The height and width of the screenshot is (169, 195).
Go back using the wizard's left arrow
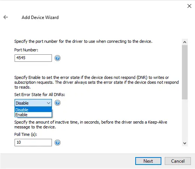[x=6, y=17]
